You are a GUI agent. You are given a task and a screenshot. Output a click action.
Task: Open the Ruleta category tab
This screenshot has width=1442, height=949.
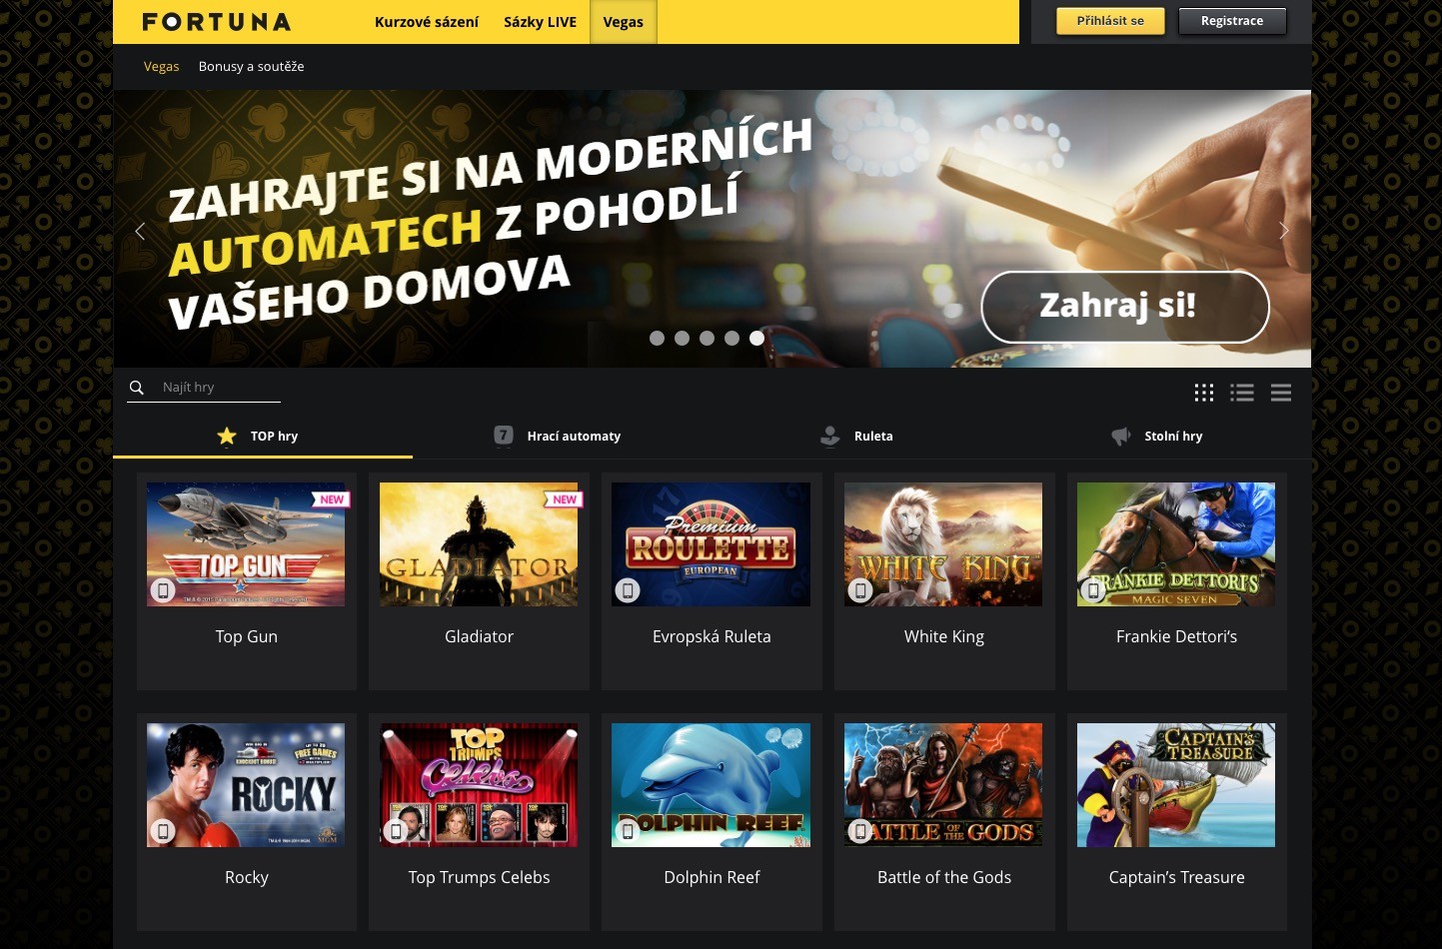coord(856,436)
